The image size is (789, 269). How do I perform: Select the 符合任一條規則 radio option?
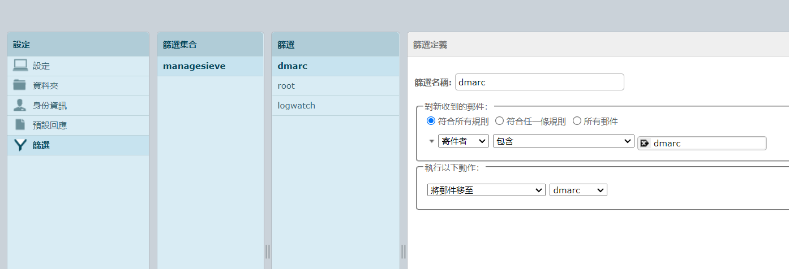pos(499,121)
